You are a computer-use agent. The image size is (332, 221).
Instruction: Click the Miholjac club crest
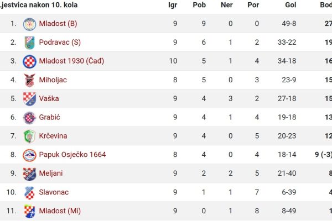[29, 80]
